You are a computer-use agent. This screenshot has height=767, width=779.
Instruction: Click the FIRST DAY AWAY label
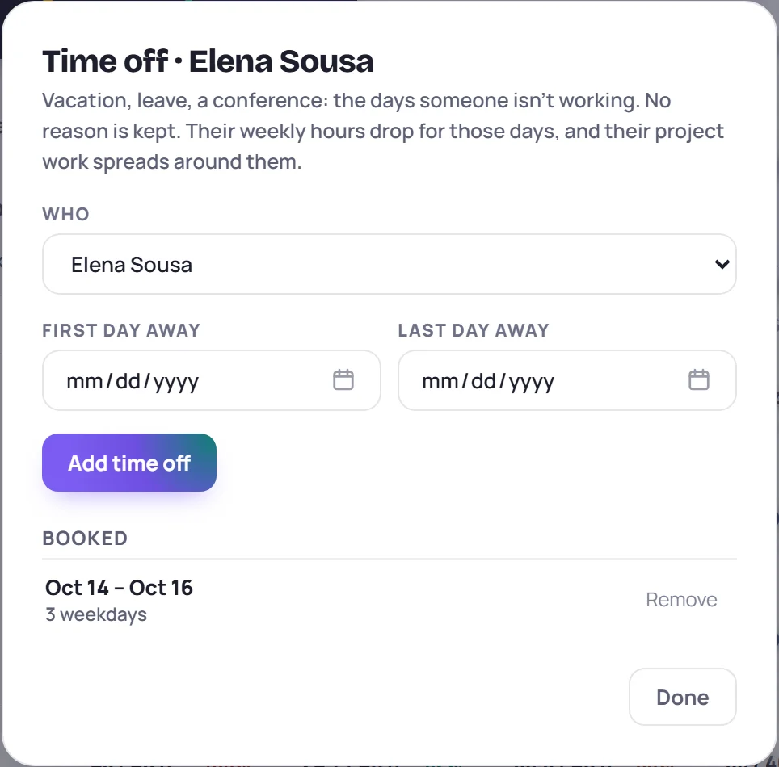click(x=121, y=330)
